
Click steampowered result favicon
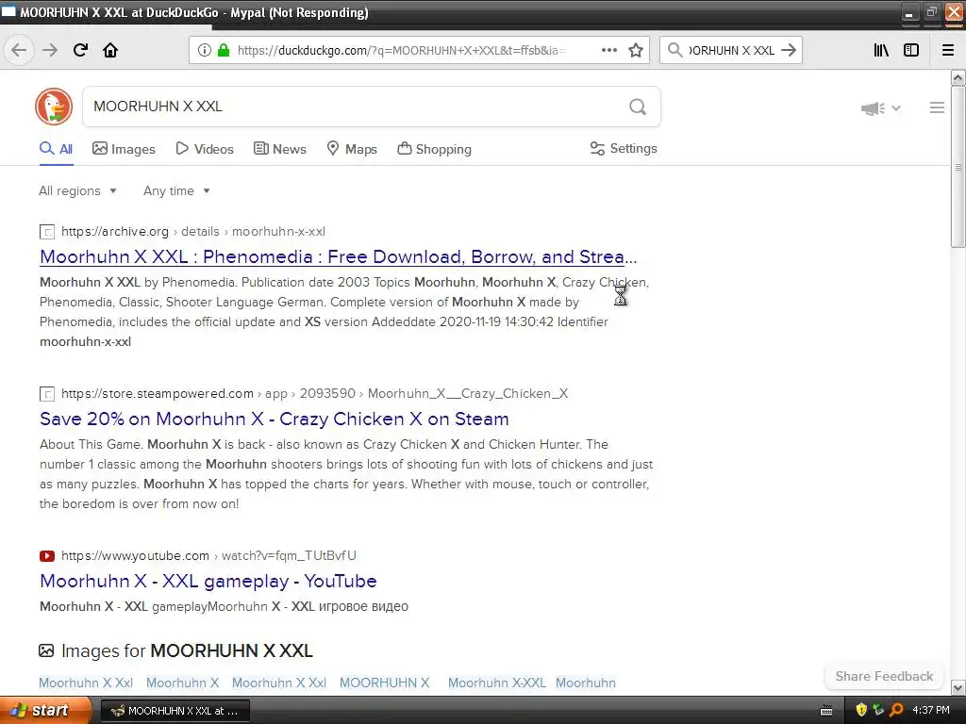pos(47,394)
